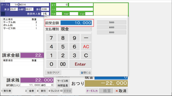
Task: Click the red X 取消 cancel button
Action: [121, 91]
